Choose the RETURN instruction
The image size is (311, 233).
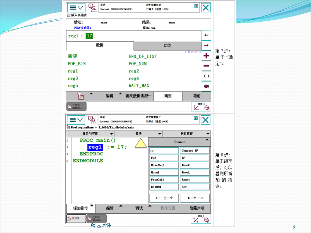click(164, 187)
